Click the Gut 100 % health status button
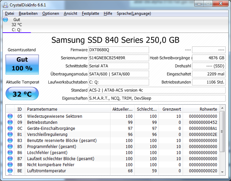The height and width of the screenshot is (181, 231). coord(22,65)
